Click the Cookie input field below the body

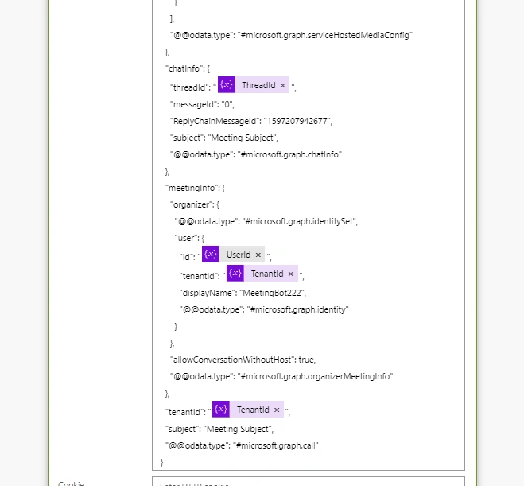(x=308, y=482)
